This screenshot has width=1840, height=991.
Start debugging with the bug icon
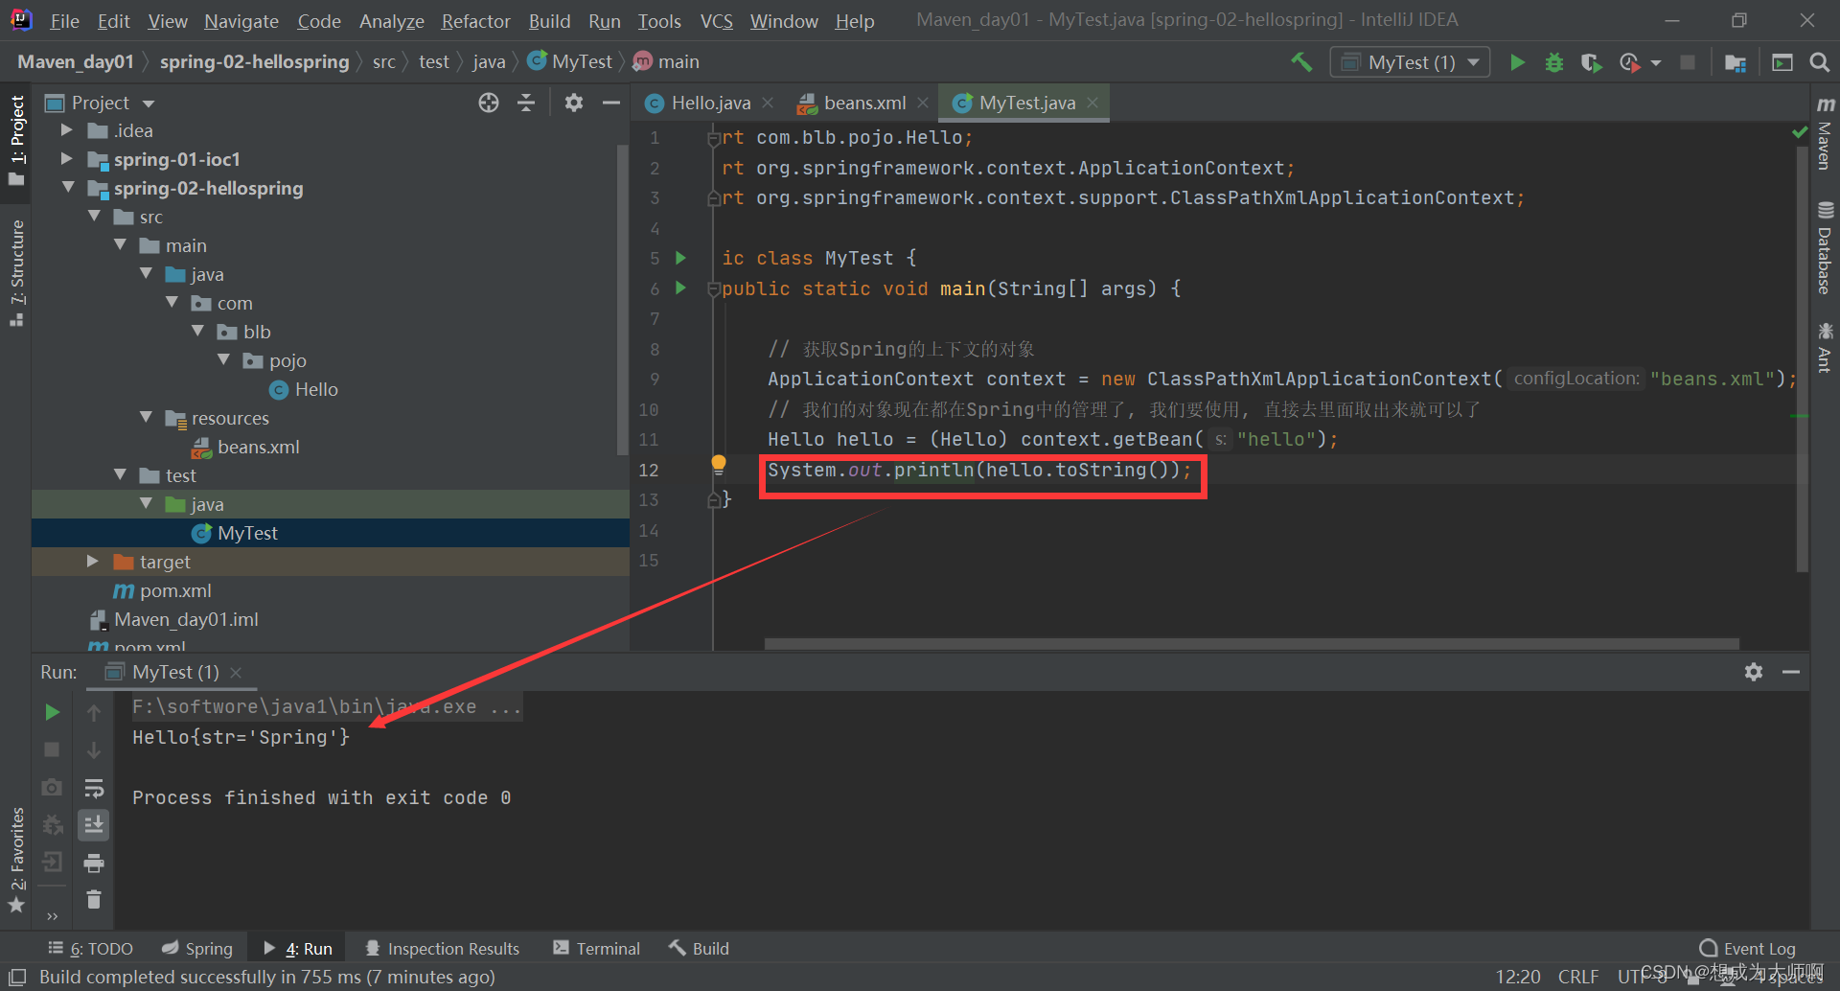point(1554,62)
